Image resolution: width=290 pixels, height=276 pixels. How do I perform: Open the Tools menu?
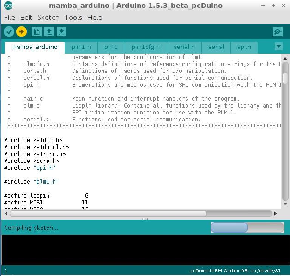[x=73, y=17]
